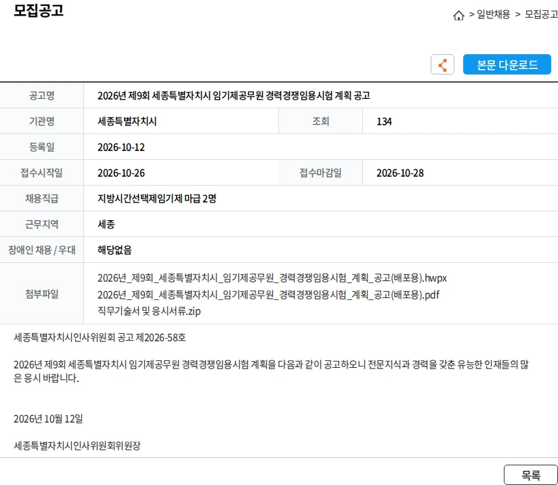The image size is (558, 485).
Task: Click the 모집공고 page heading
Action: pos(39,10)
